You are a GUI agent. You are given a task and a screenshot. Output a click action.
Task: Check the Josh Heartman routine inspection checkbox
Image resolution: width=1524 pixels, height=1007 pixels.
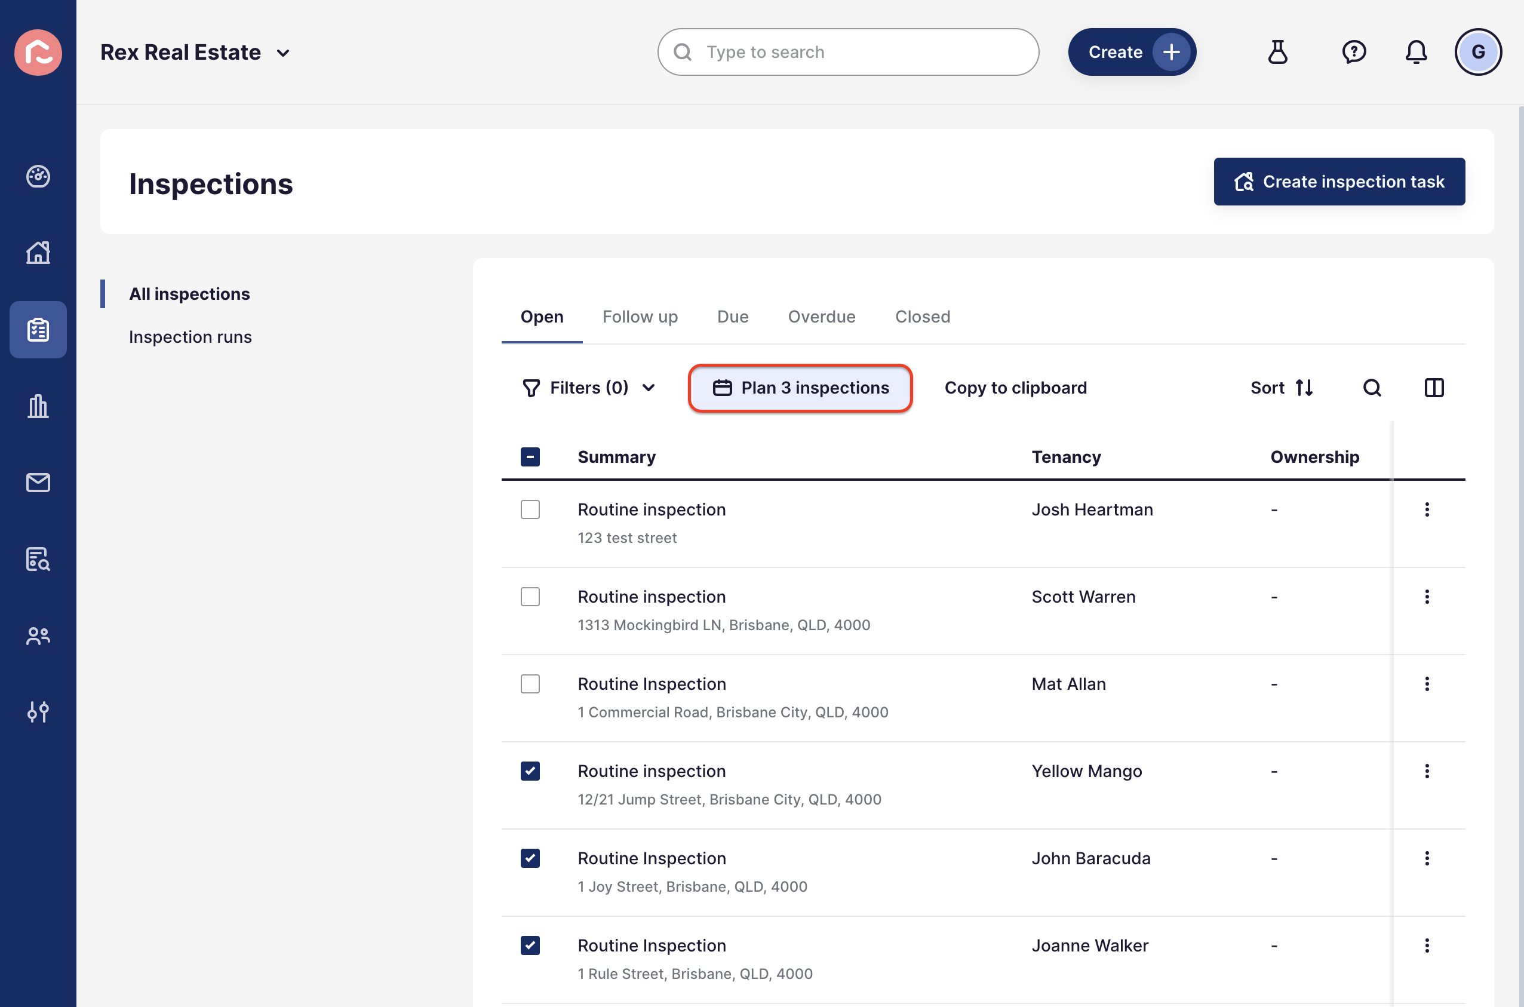[x=530, y=509]
